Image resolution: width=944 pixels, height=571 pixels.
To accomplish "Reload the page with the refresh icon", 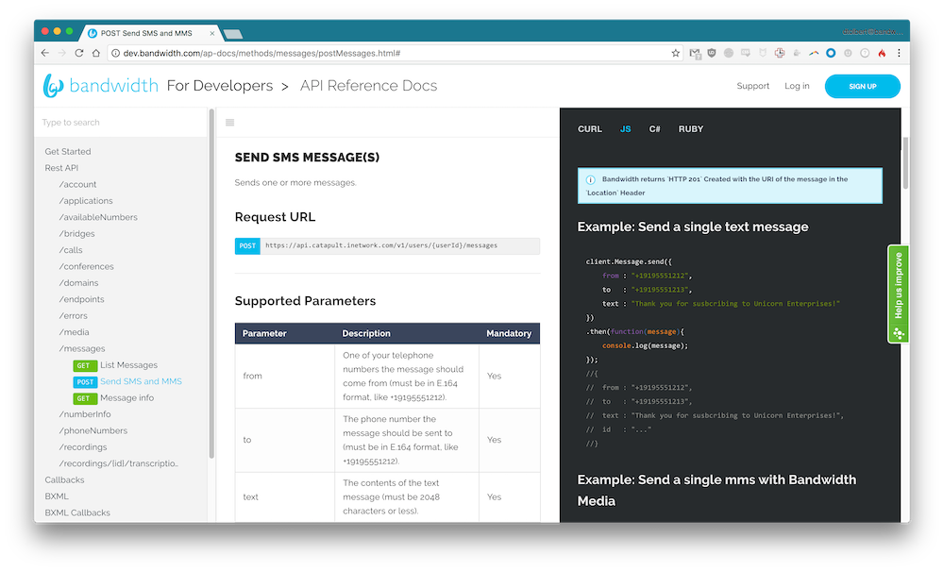I will click(79, 53).
